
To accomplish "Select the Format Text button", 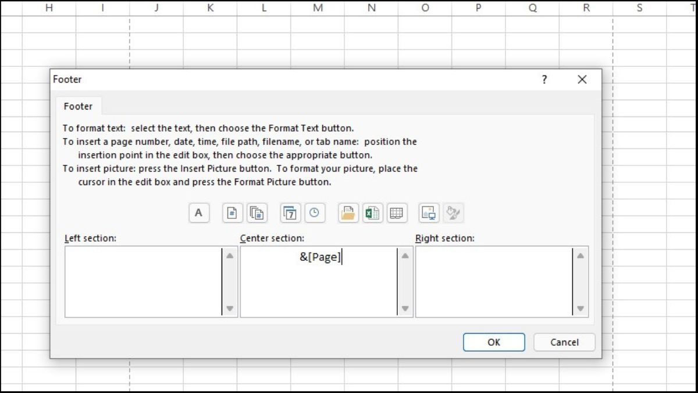I will [x=198, y=213].
